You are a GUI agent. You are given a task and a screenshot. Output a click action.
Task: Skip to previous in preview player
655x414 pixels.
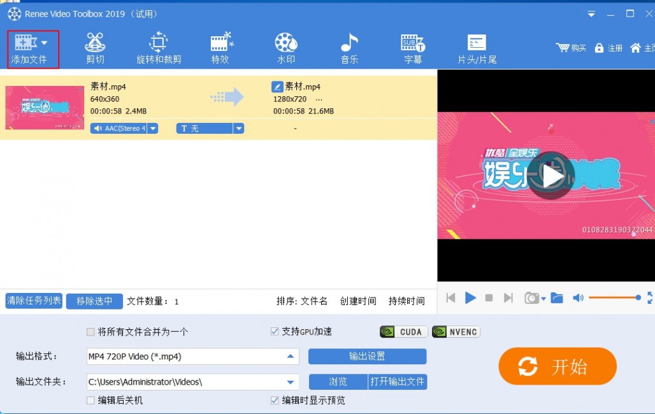(x=450, y=298)
